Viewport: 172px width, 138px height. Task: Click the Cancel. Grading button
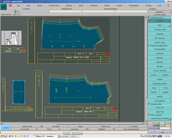tap(160, 71)
